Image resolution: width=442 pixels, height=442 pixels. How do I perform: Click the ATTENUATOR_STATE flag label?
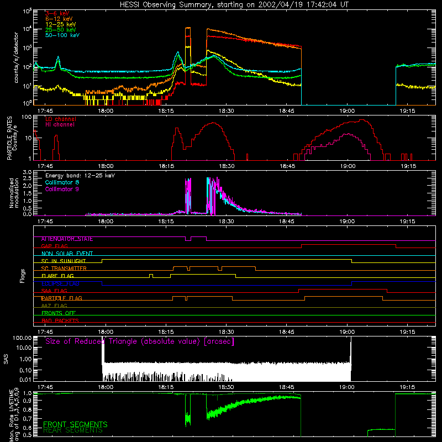point(67,239)
